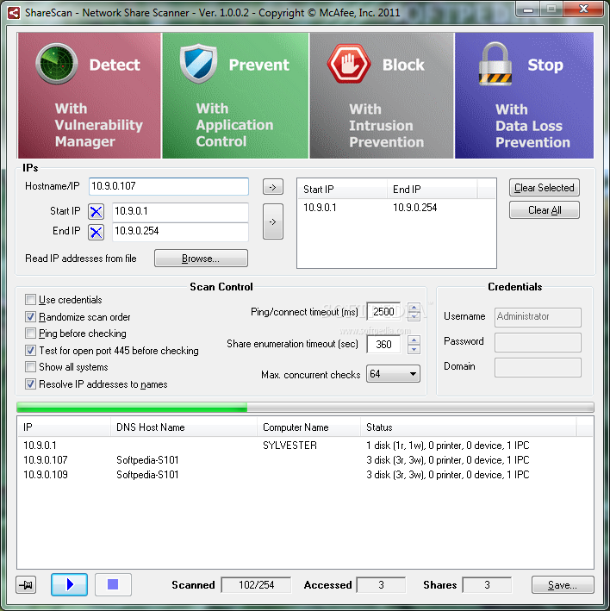
Task: Click the Domain field in Credentials
Action: (538, 367)
